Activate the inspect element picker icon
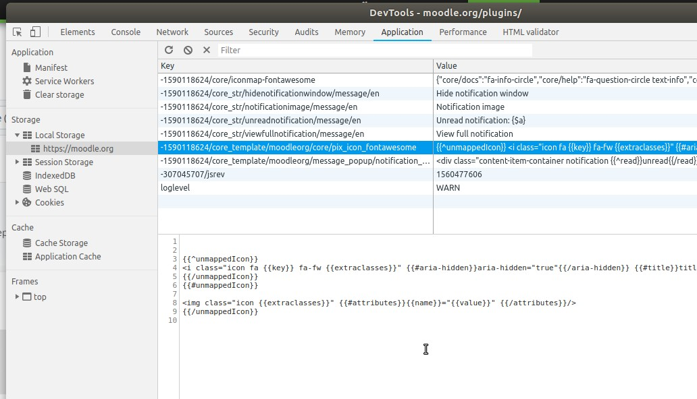The width and height of the screenshot is (697, 399). tap(18, 32)
